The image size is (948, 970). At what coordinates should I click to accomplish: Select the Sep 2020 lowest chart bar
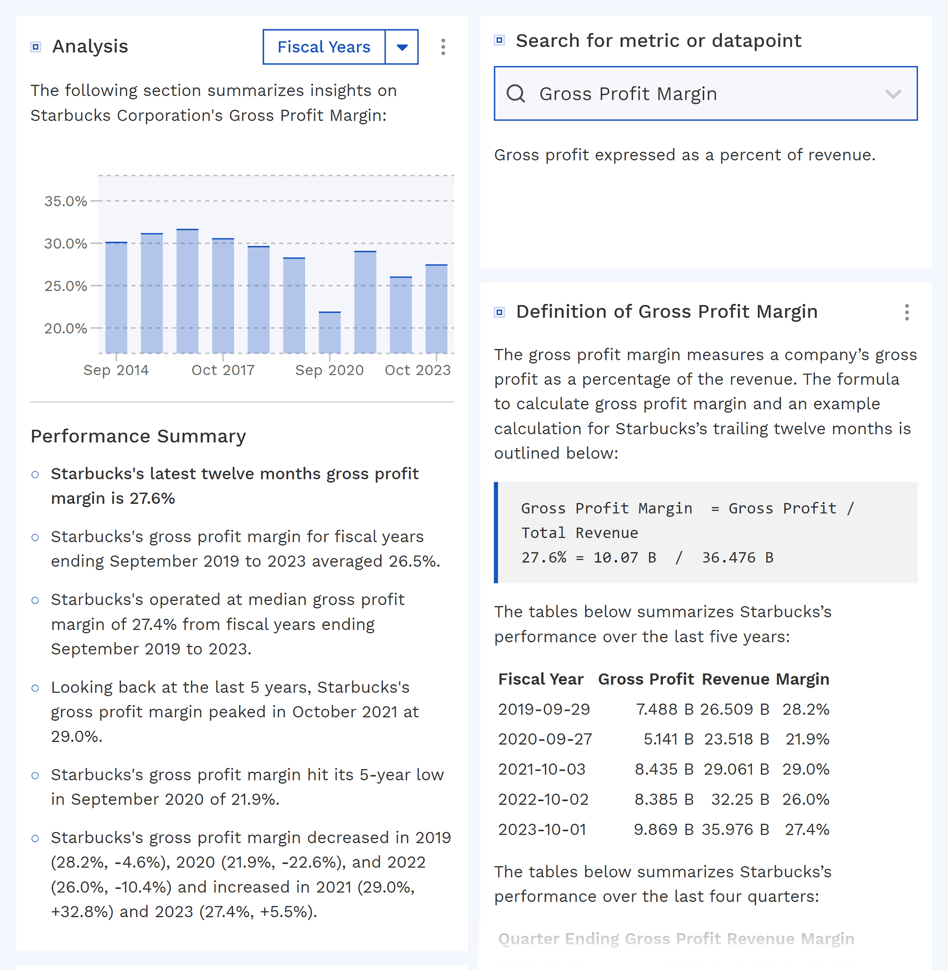(330, 332)
